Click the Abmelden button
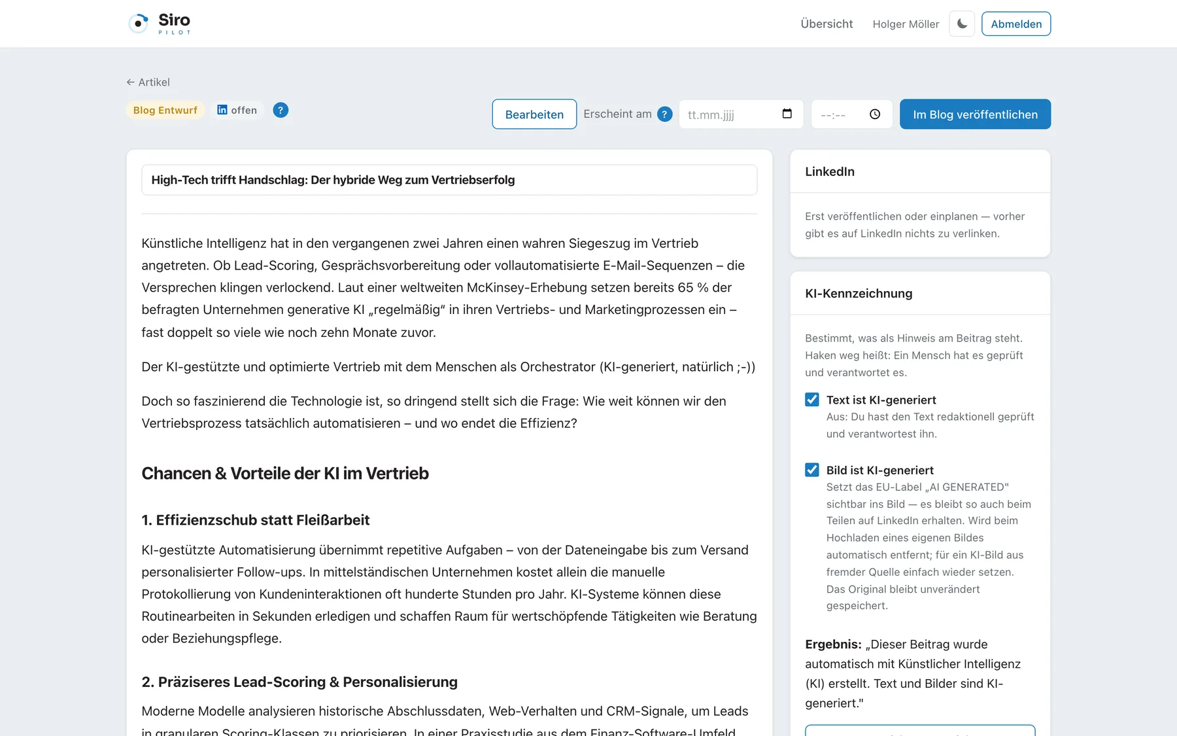1177x736 pixels. tap(1016, 24)
